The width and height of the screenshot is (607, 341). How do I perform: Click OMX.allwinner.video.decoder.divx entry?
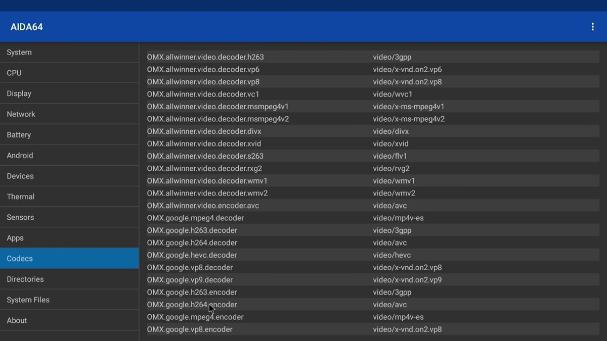point(373,131)
